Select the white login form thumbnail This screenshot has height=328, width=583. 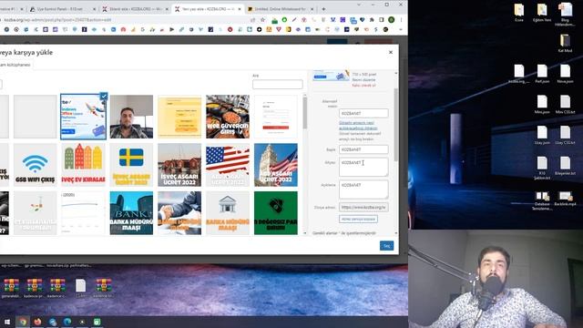coord(276,117)
